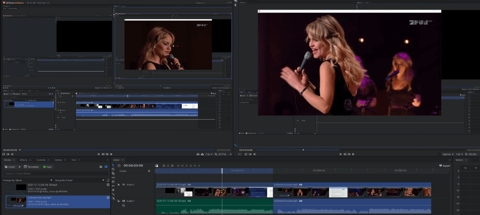
Task: Open the Group By: Folder dropdown
Action: tap(80, 180)
